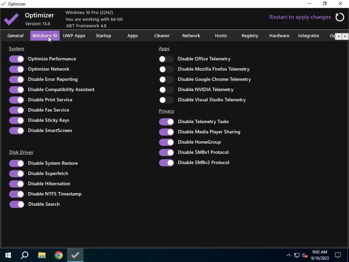Image resolution: width=349 pixels, height=262 pixels.
Task: Click the Privacy section heading
Action: (x=166, y=111)
